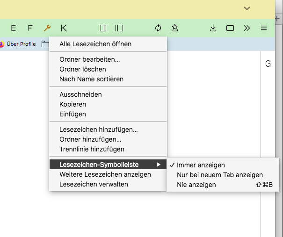Image resolution: width=283 pixels, height=237 pixels.
Task: Click 'Lesezeichen verwalten' menu entry
Action: tap(94, 184)
